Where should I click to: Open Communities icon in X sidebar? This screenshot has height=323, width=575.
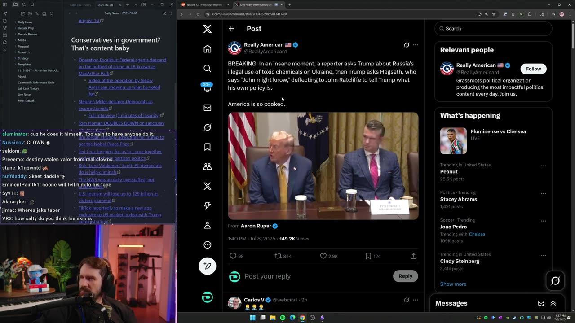[207, 166]
